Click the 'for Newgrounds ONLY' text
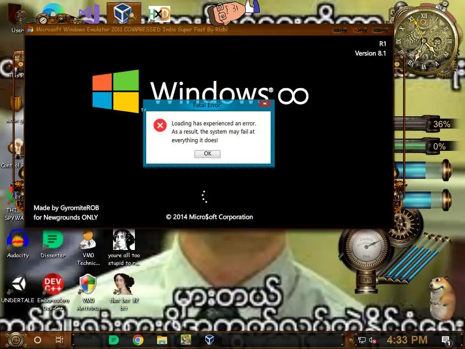 pyautogui.click(x=65, y=217)
